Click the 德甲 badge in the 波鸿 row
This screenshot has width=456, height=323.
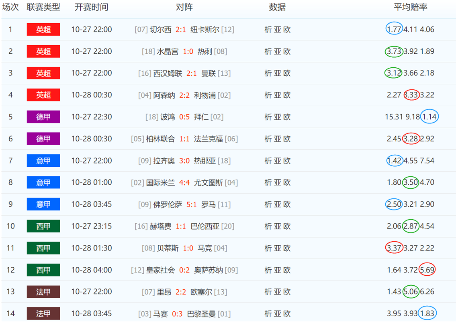coord(43,117)
